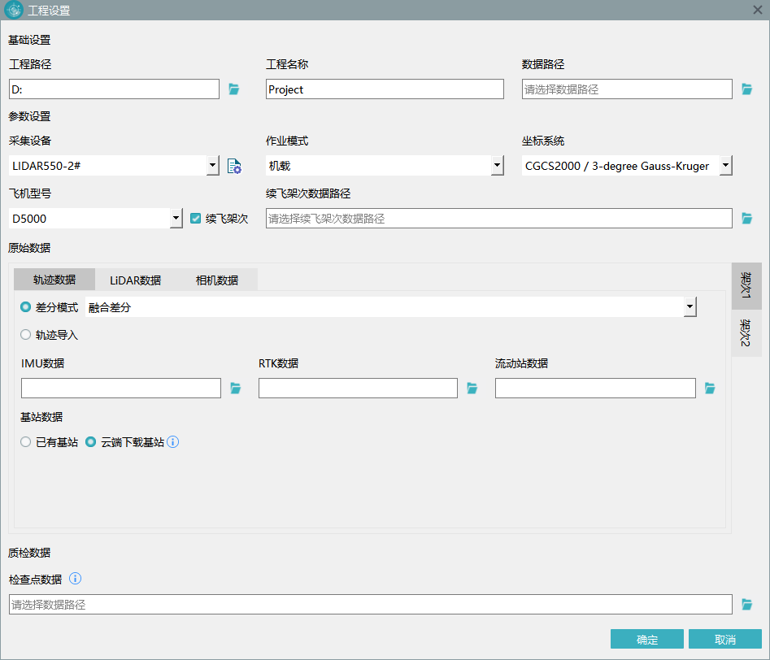Select the 轨迹导入 radio button
The height and width of the screenshot is (660, 770).
point(26,334)
